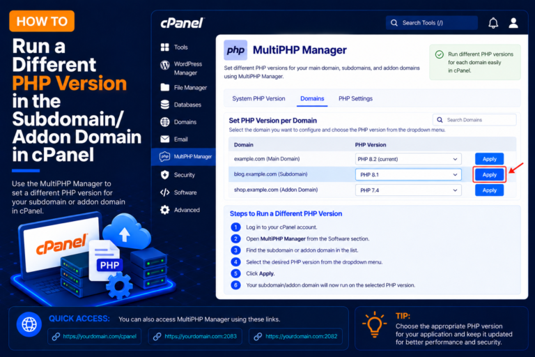Select Advanced label in sidebar menu

187,210
